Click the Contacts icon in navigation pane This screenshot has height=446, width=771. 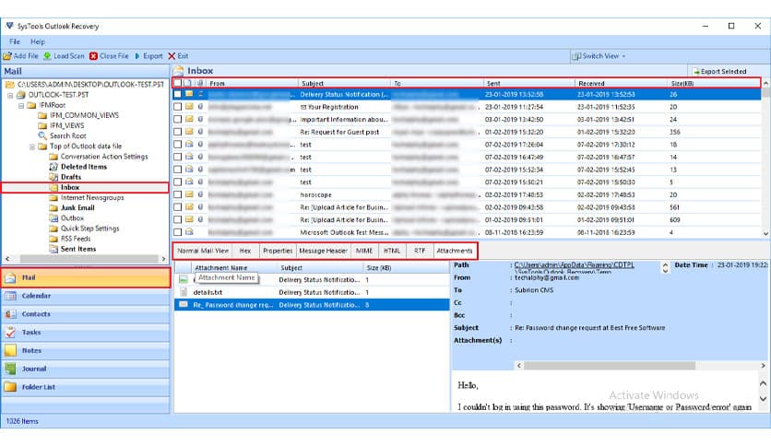coord(10,314)
